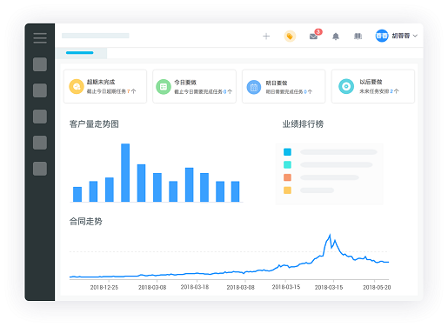Click the 2018-03-18 axis label

[195, 287]
